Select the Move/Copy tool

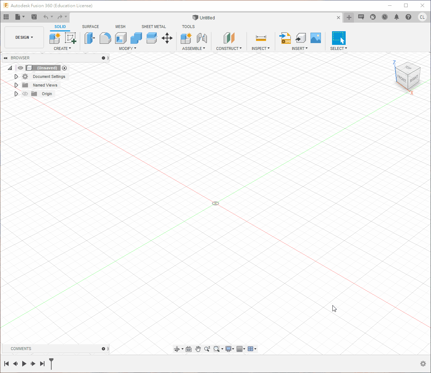point(167,38)
